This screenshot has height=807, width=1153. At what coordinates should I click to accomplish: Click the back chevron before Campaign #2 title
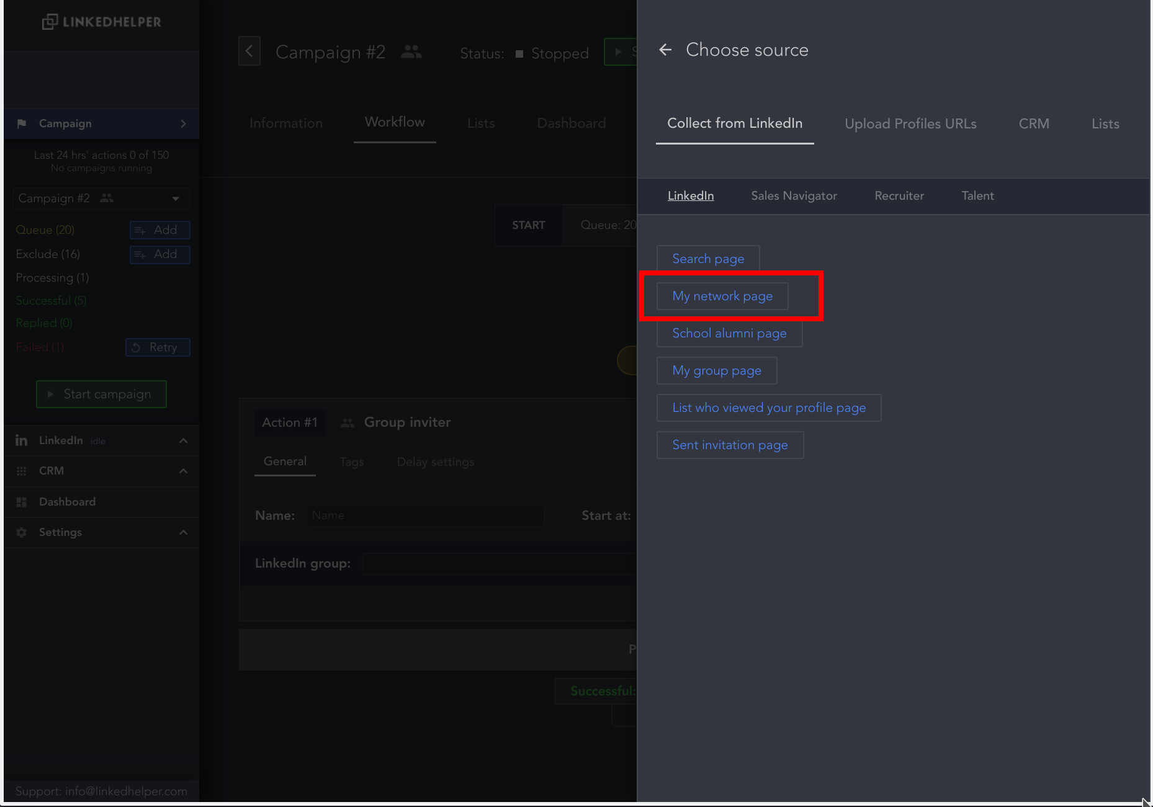click(x=249, y=51)
